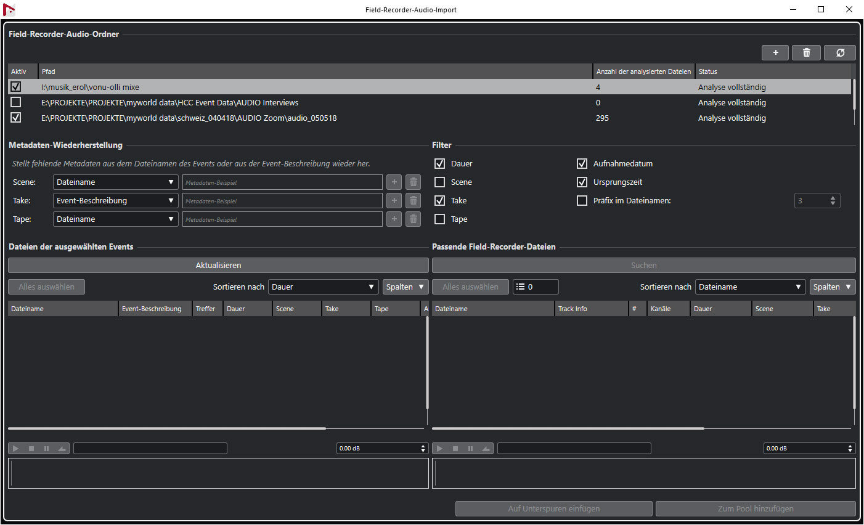This screenshot has height=525, width=864.
Task: Click the left horizontal scrollbar under file list
Action: 166,428
